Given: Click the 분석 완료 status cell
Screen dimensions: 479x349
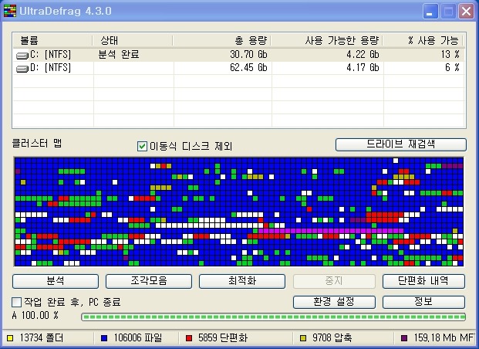Looking at the screenshot, I should click(119, 55).
